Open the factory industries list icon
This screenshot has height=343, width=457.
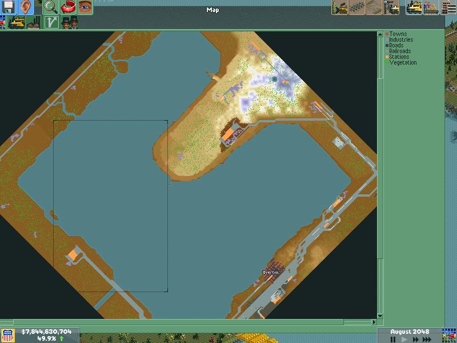point(34,22)
